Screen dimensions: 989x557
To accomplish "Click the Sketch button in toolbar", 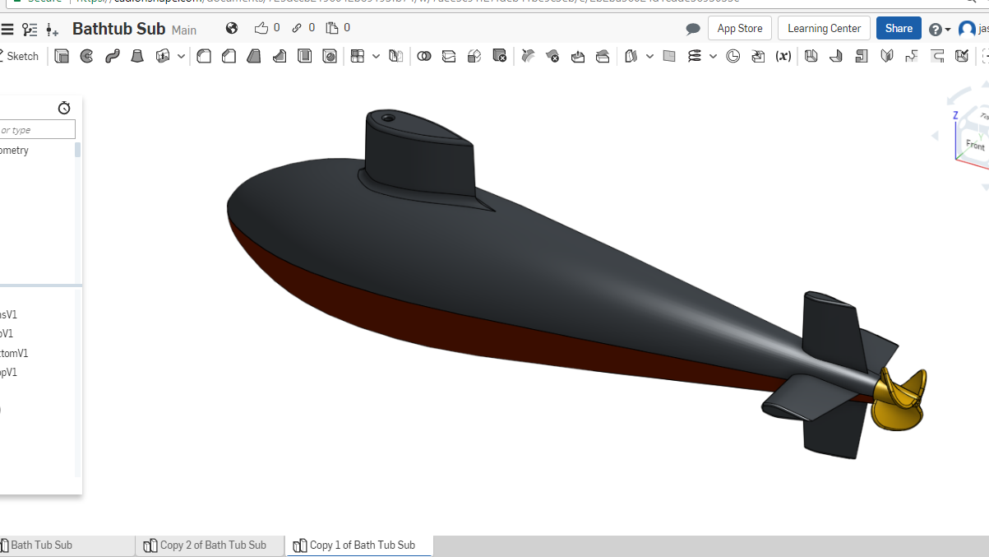I will 20,57.
